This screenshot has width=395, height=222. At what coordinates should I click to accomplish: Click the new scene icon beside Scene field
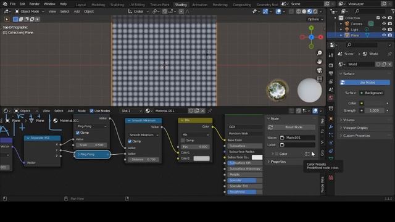(x=326, y=4)
